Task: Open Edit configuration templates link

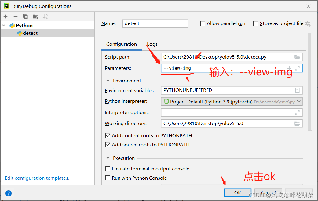Action: (38, 178)
